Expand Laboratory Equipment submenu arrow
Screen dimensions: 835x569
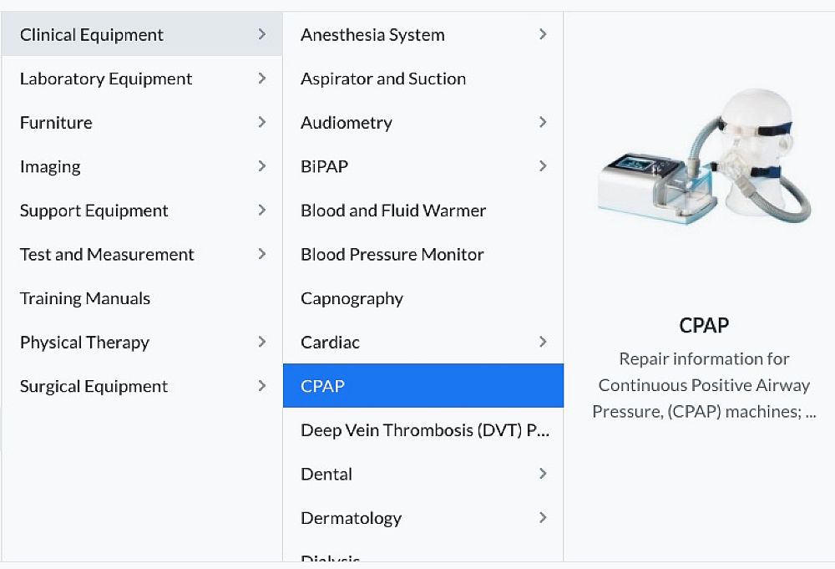[262, 79]
